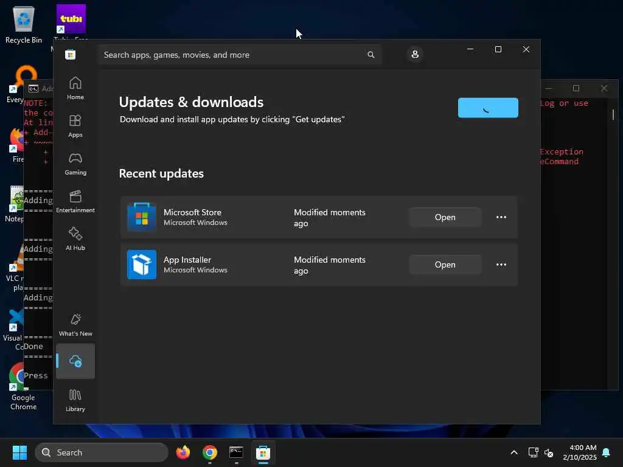Viewport: 623px width, 467px height.
Task: Maximize the Microsoft Store window
Action: [498, 49]
